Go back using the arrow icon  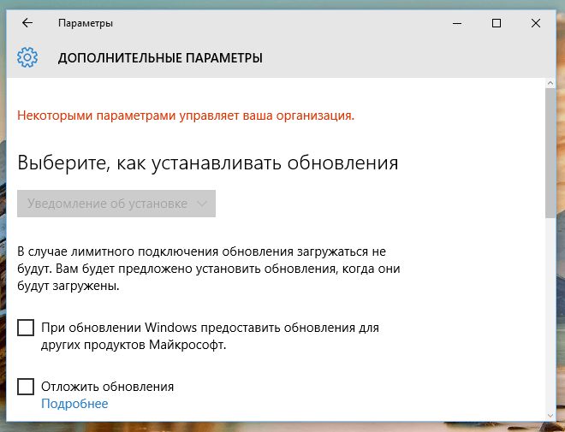pyautogui.click(x=27, y=23)
